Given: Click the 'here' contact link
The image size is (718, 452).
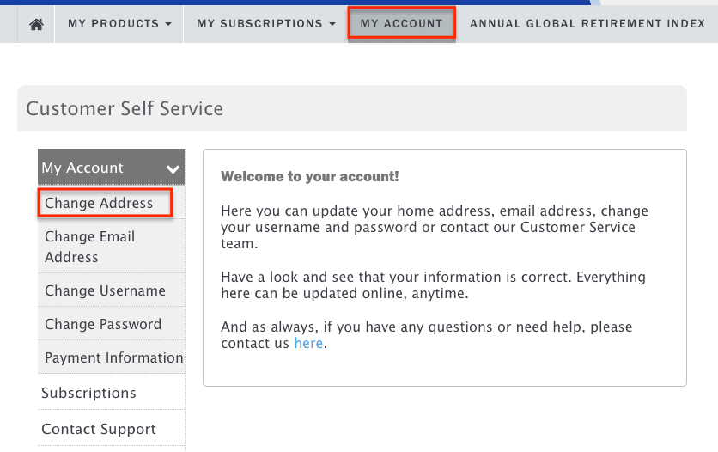Looking at the screenshot, I should pos(308,343).
